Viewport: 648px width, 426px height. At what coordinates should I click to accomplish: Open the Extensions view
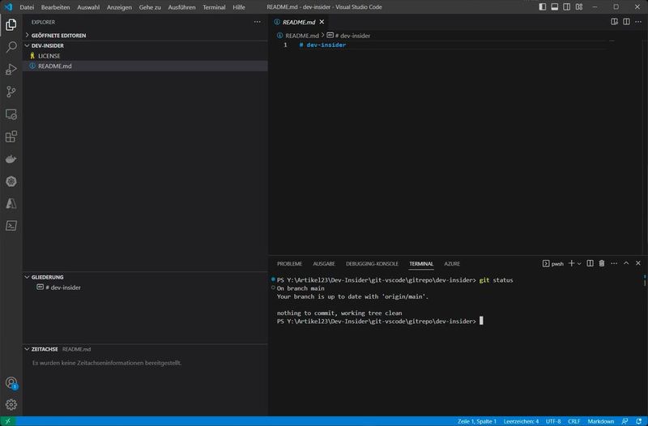click(11, 136)
